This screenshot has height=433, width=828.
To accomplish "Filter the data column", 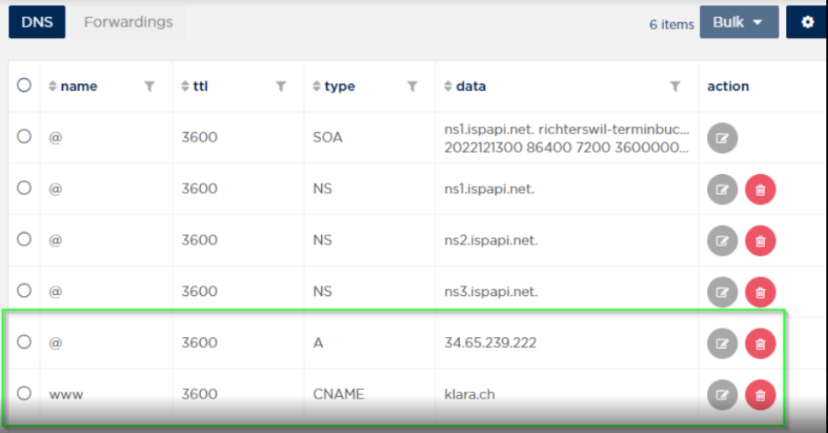I will coord(675,86).
